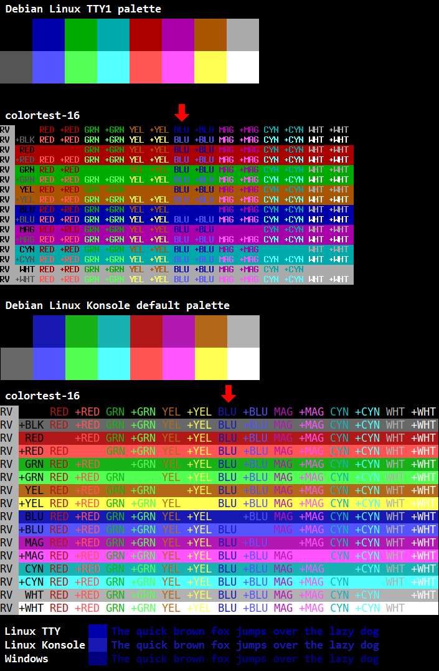Screen dimensions: 439x671
Task: Choose the yellow swatch in Konsole palette
Action: coord(211,364)
